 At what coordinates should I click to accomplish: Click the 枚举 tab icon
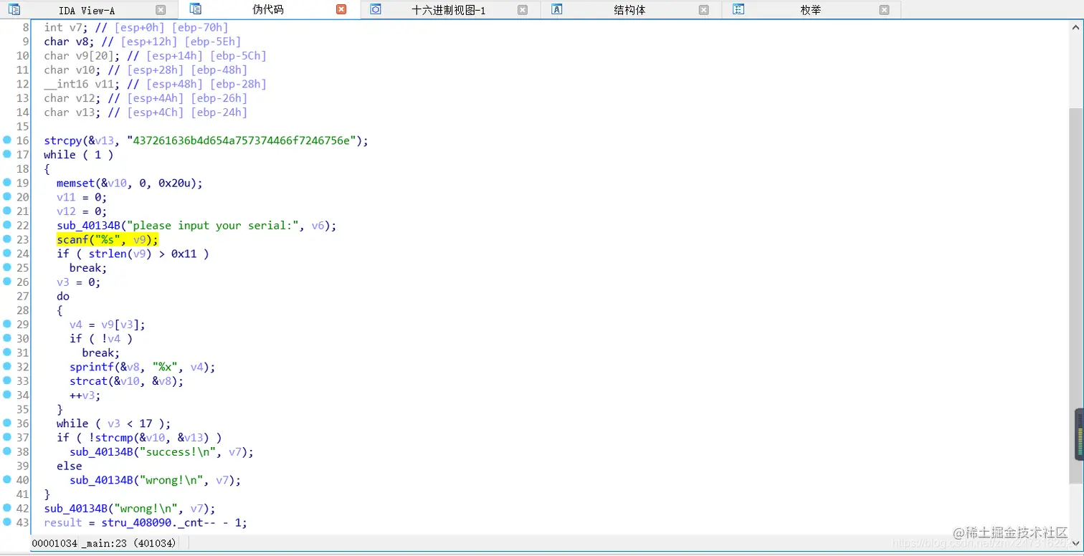pyautogui.click(x=738, y=9)
